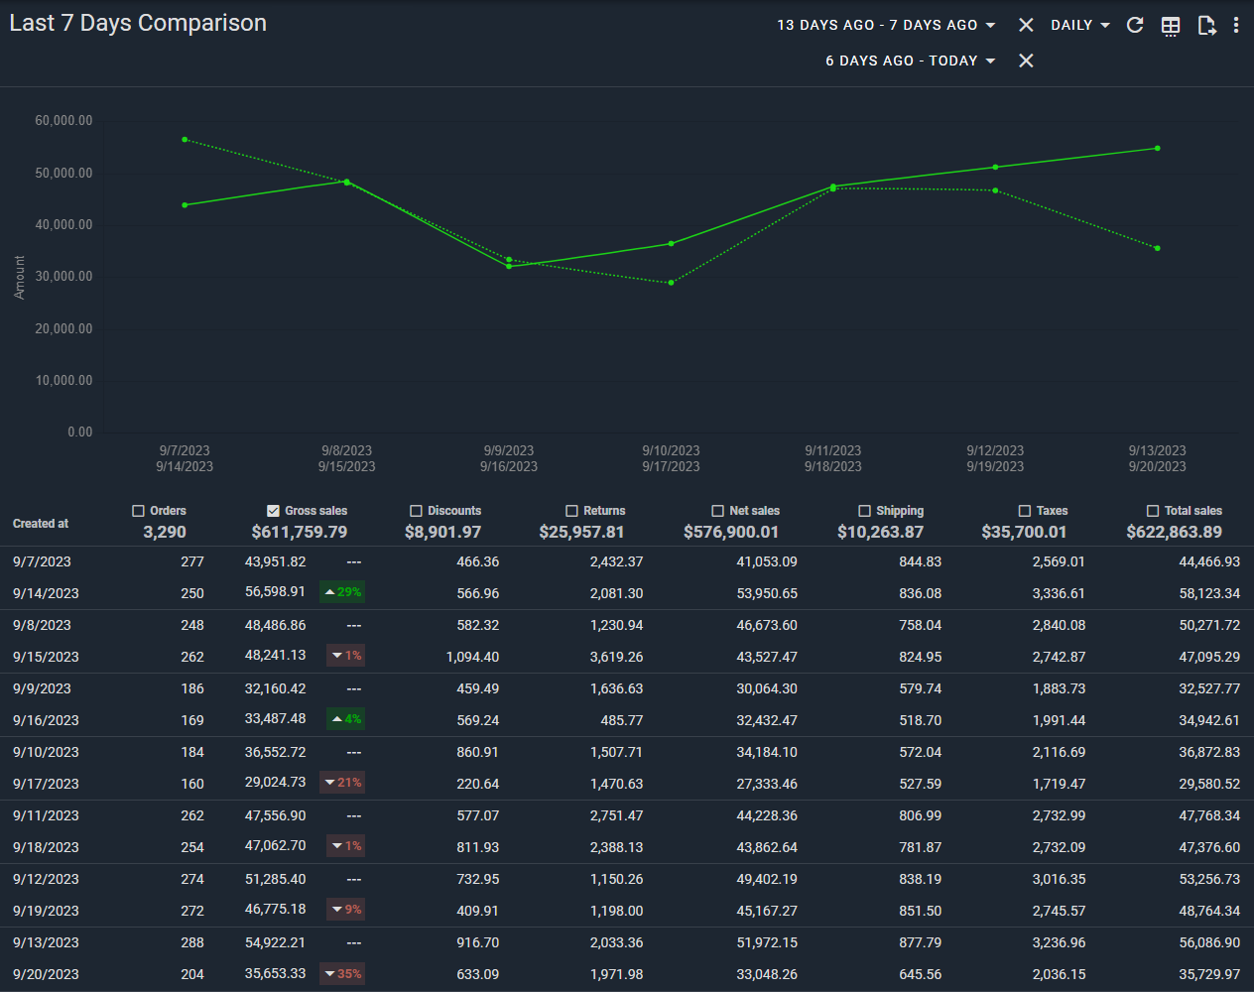Open the three-dot more options menu
Screen dimensions: 1254x992
1236,25
